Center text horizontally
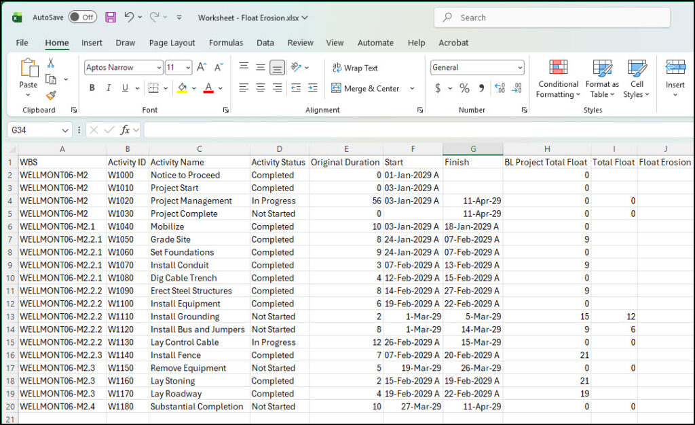This screenshot has height=425, width=695. click(x=261, y=88)
